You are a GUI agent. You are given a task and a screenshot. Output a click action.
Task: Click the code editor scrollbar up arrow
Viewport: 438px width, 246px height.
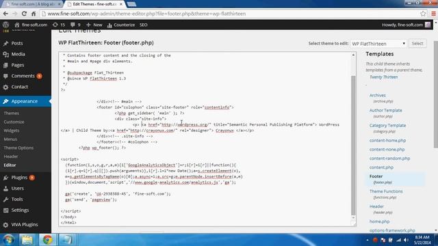point(353,55)
